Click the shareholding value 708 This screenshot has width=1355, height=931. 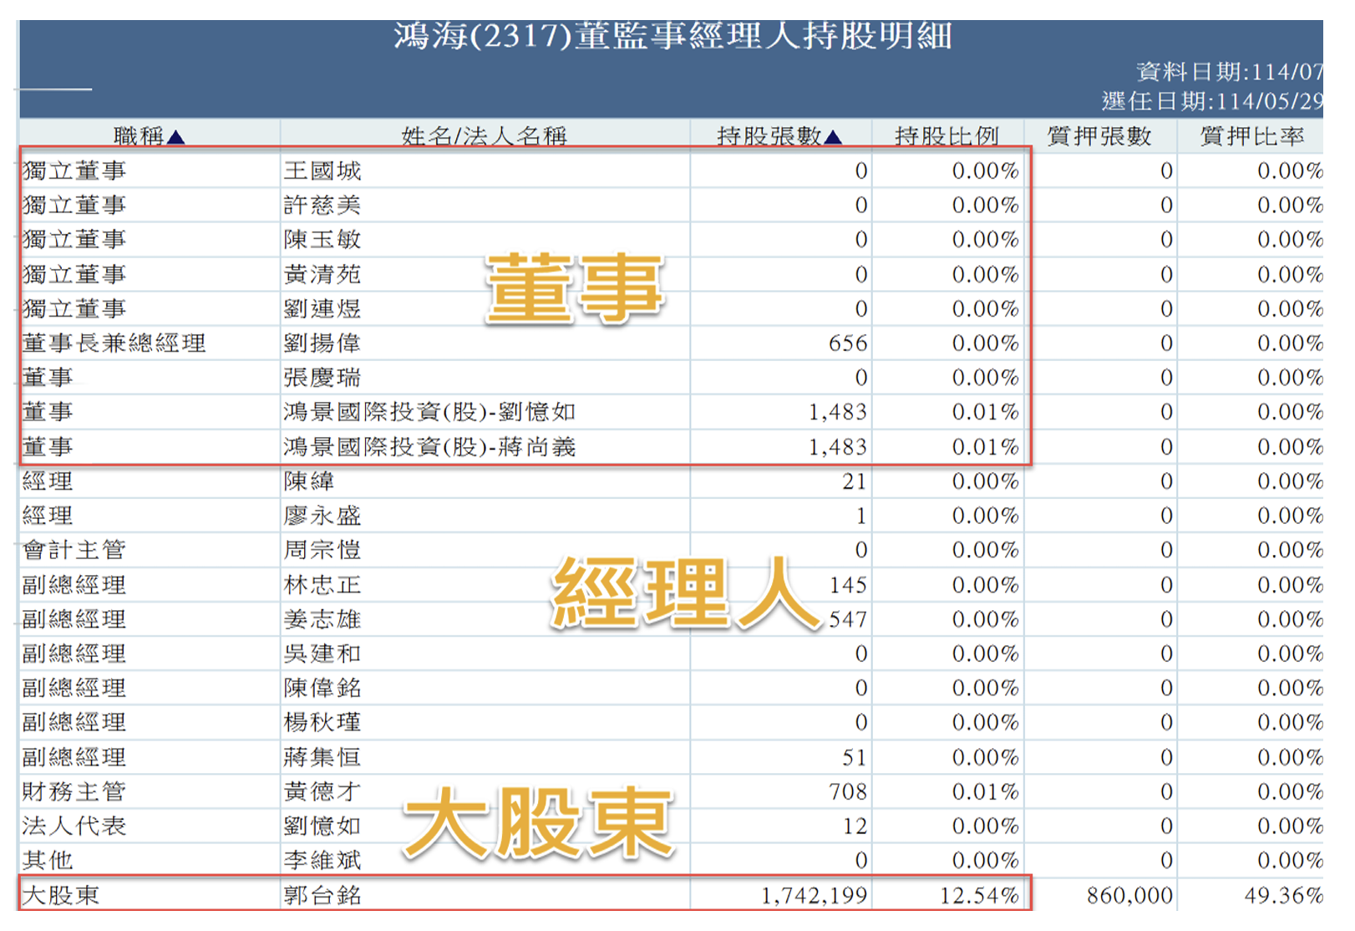pos(848,791)
